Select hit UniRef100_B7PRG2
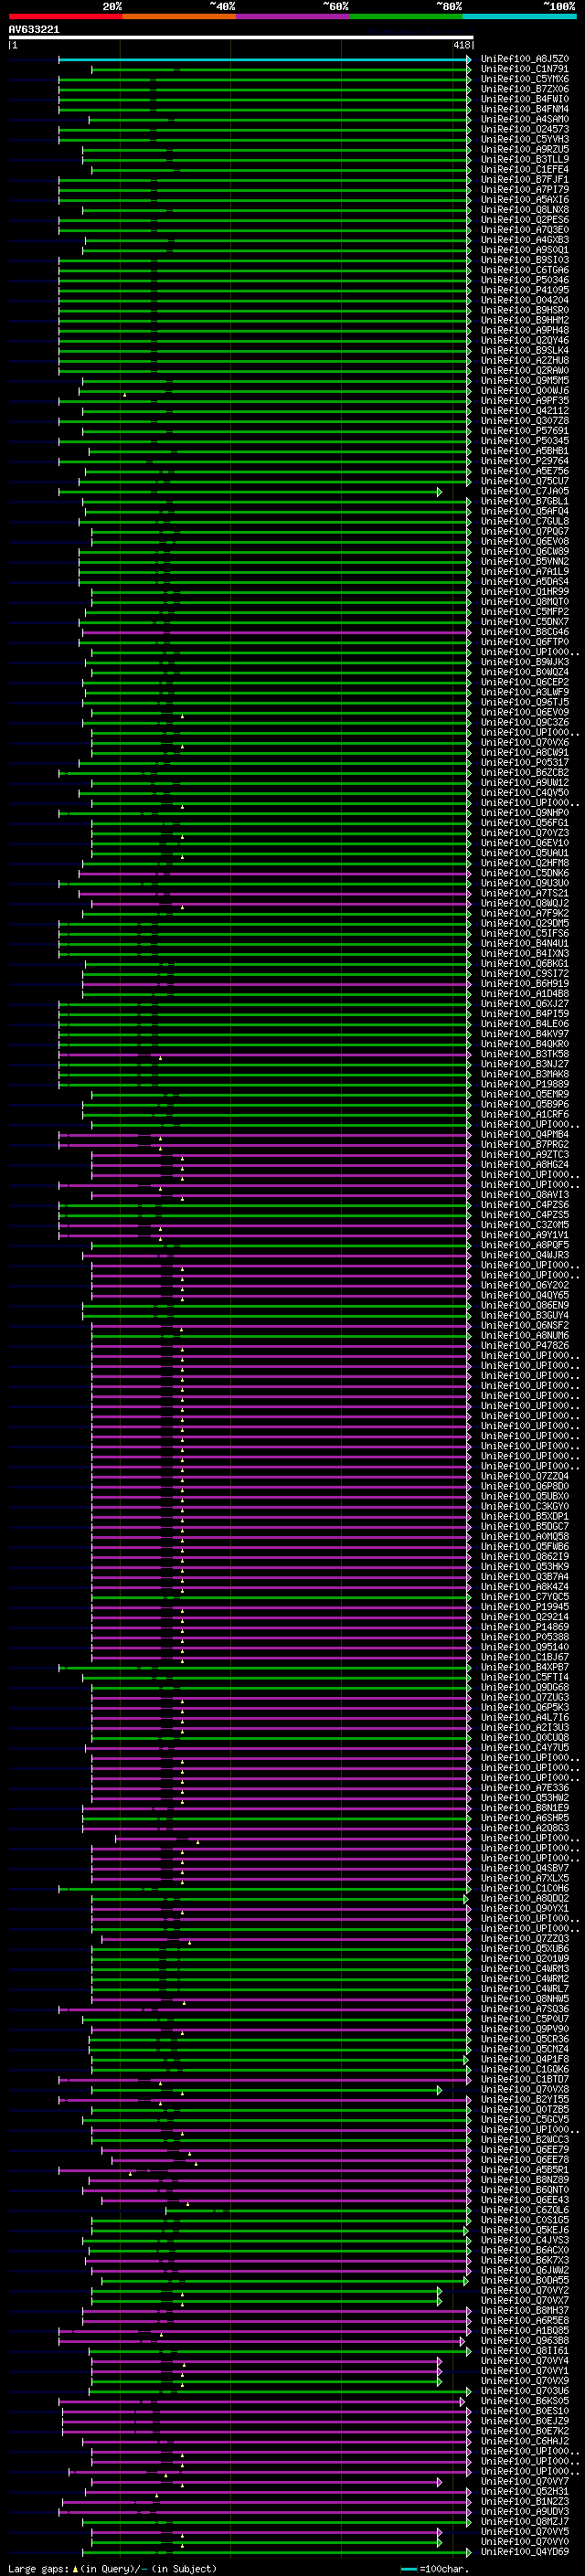585x2576 pixels. [525, 1145]
